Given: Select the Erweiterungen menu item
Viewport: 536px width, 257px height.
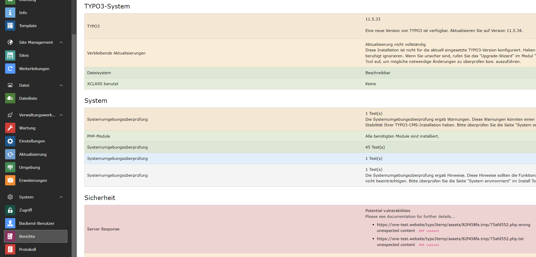Looking at the screenshot, I should 36,180.
